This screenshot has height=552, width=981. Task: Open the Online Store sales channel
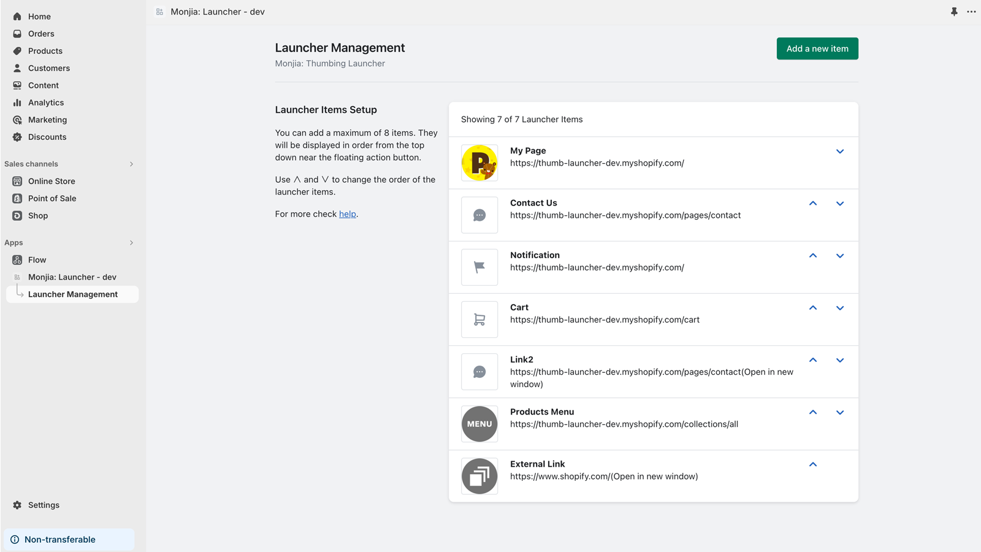coord(52,181)
